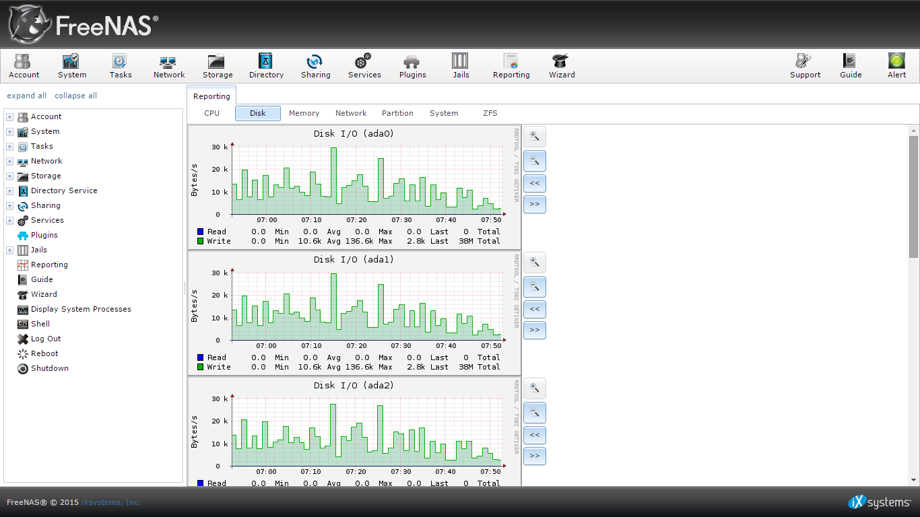The image size is (920, 517).
Task: Shift ada1 graph back with <<
Action: click(535, 309)
